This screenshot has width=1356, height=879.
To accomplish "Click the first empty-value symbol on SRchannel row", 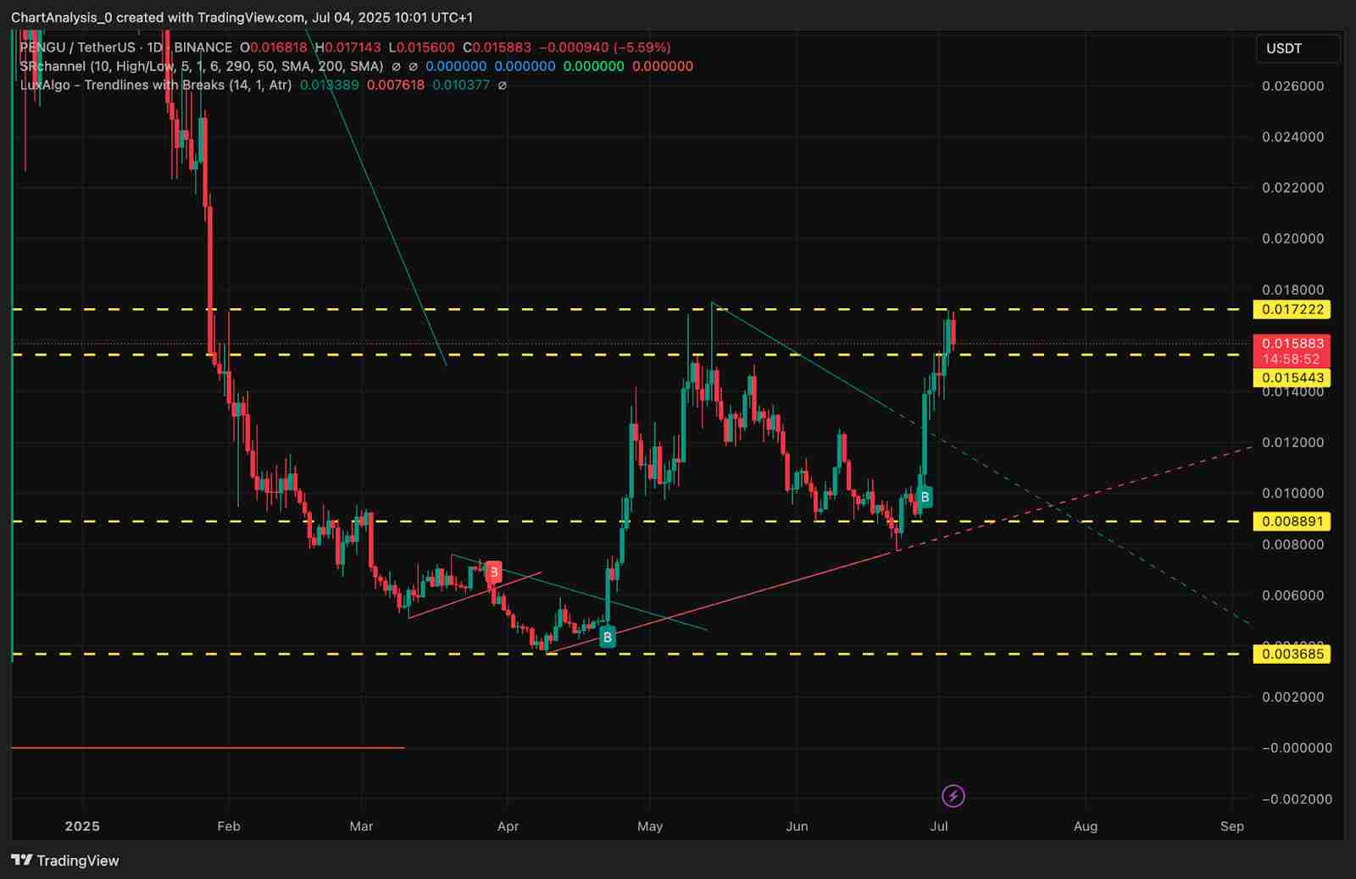I will point(397,66).
